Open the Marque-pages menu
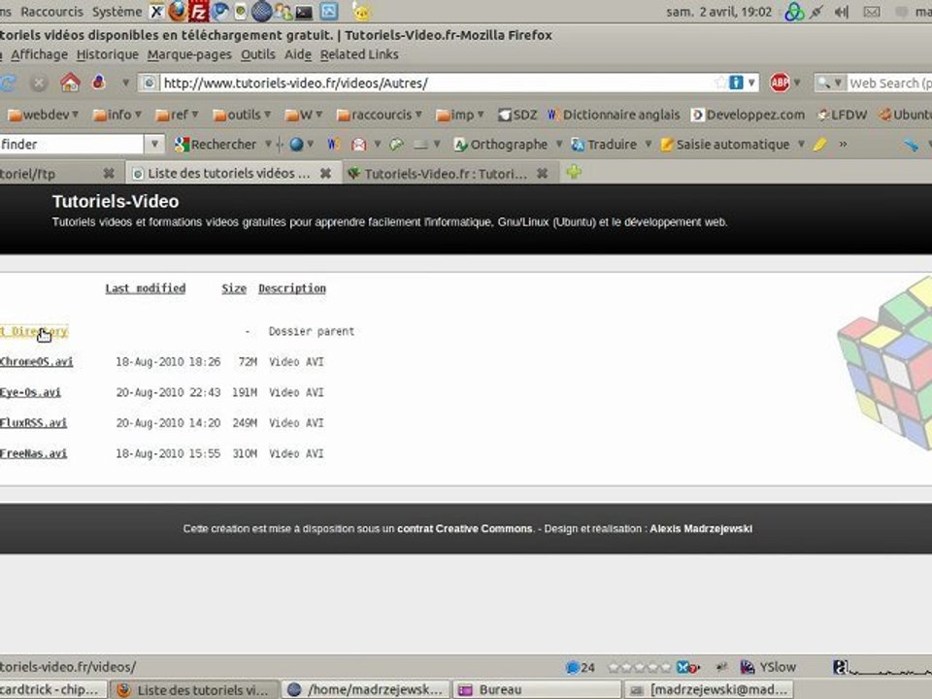 tap(189, 54)
